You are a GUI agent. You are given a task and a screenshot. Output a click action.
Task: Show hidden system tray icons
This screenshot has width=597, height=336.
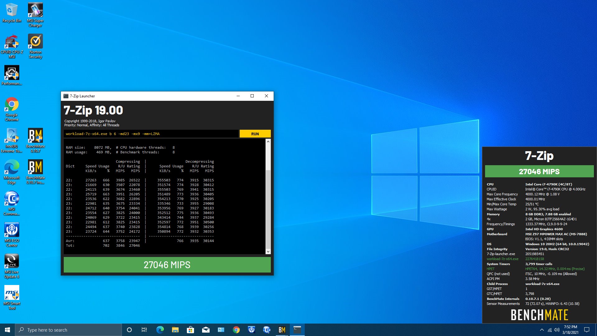point(542,330)
